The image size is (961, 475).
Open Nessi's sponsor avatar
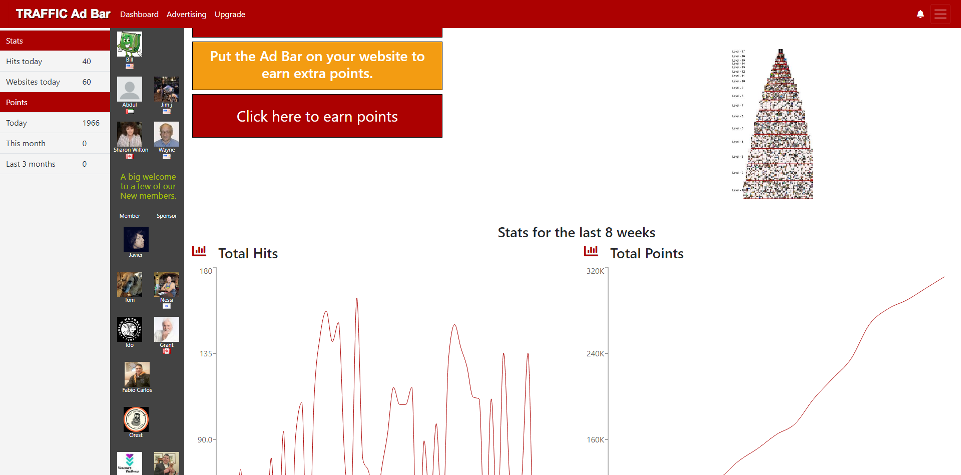click(x=167, y=284)
